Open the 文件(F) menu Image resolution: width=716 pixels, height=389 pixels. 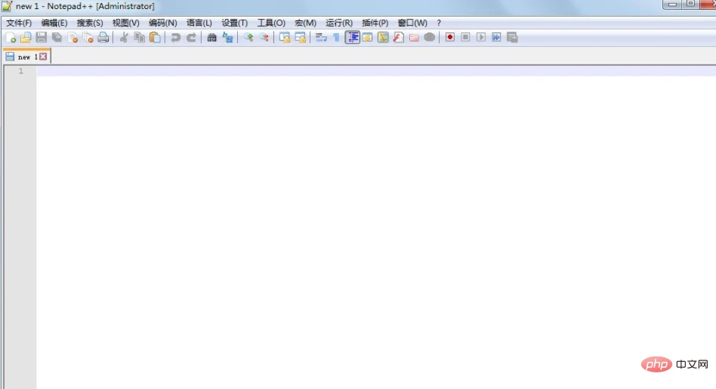(19, 23)
